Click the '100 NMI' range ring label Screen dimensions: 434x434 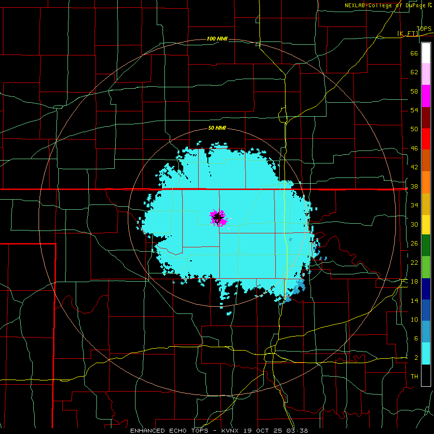point(217,39)
